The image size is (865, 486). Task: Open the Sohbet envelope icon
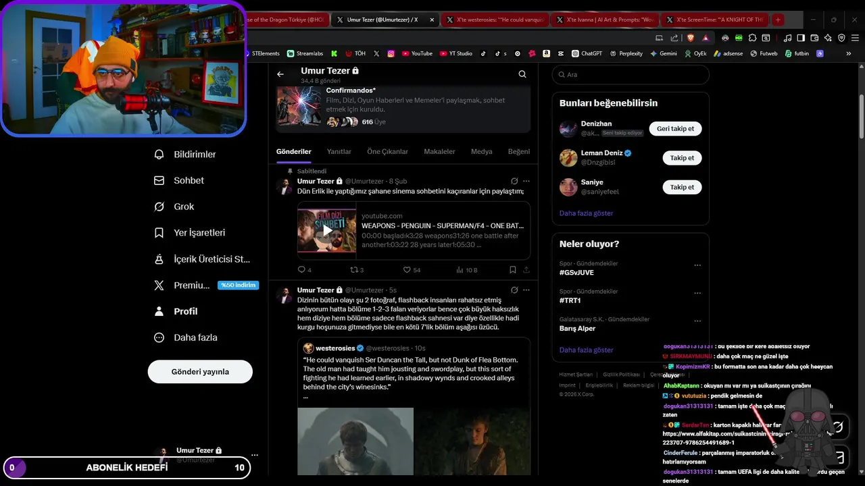pos(159,181)
